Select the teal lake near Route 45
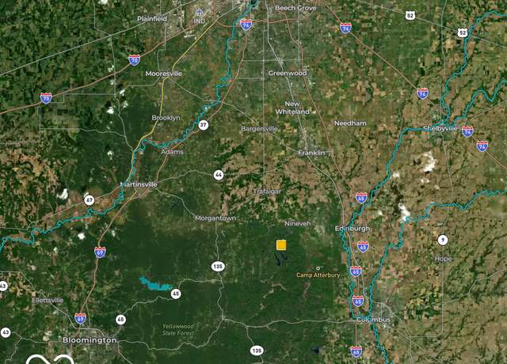 pos(156,283)
